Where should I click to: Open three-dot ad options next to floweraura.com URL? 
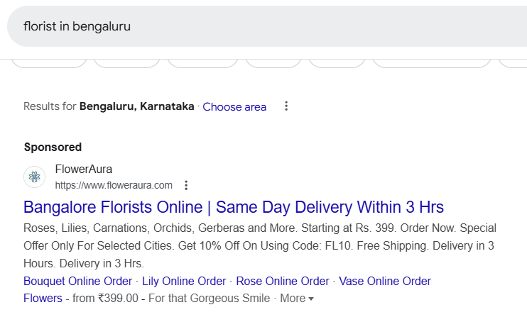coord(186,185)
